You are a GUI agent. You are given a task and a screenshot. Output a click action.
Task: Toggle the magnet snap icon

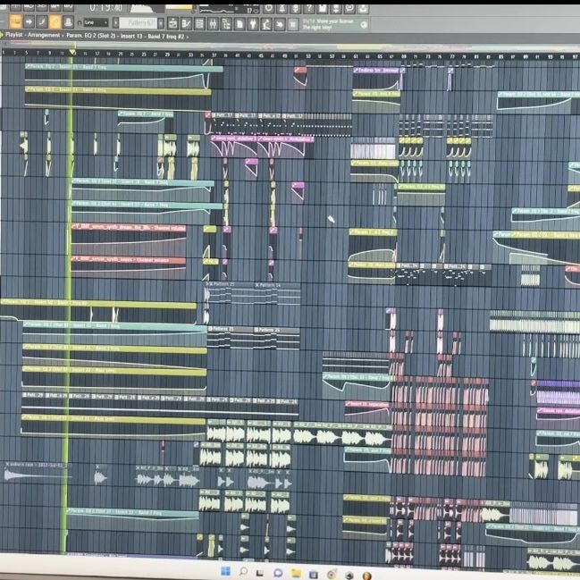[x=80, y=23]
